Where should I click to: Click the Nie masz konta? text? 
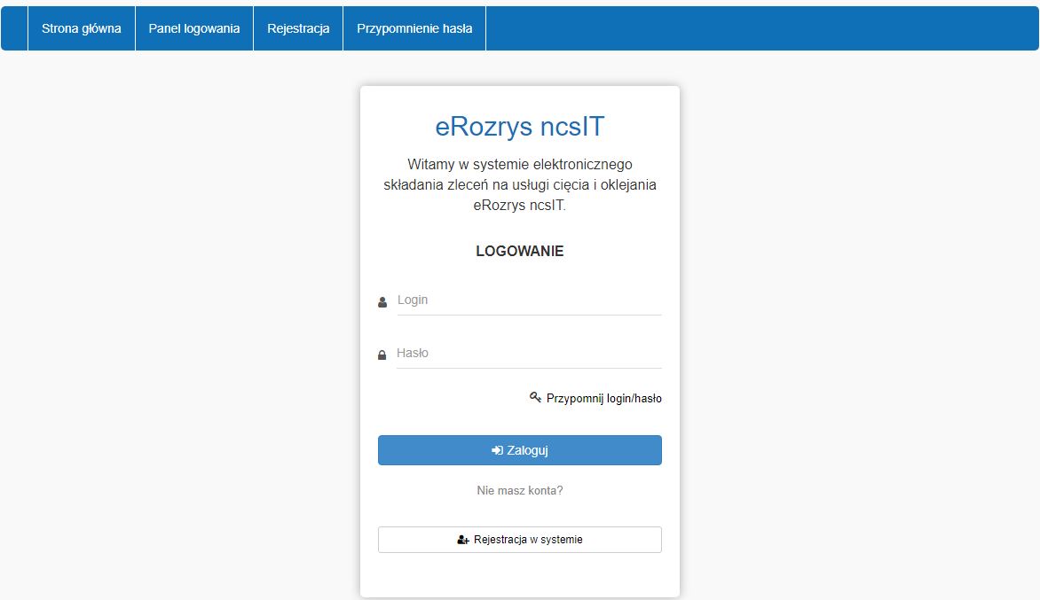pos(520,490)
